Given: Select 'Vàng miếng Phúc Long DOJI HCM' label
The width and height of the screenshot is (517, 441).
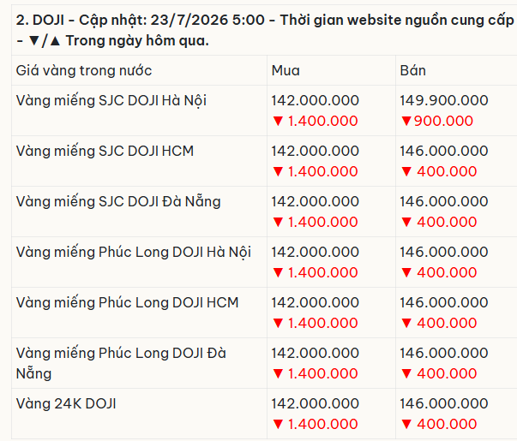Looking at the screenshot, I should pyautogui.click(x=127, y=302).
